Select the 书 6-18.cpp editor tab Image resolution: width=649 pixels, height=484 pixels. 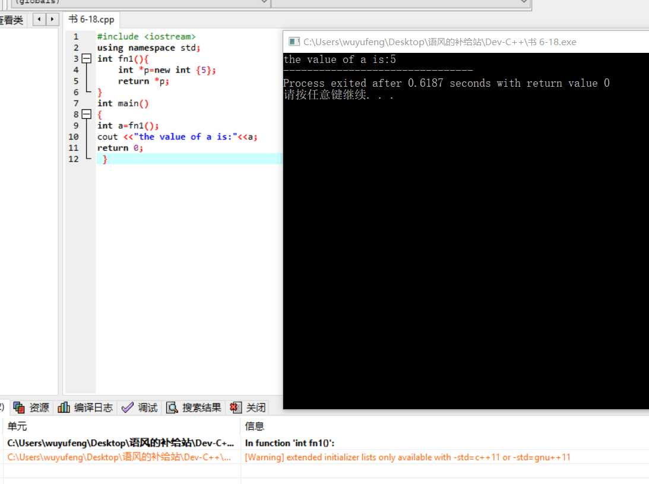(91, 20)
